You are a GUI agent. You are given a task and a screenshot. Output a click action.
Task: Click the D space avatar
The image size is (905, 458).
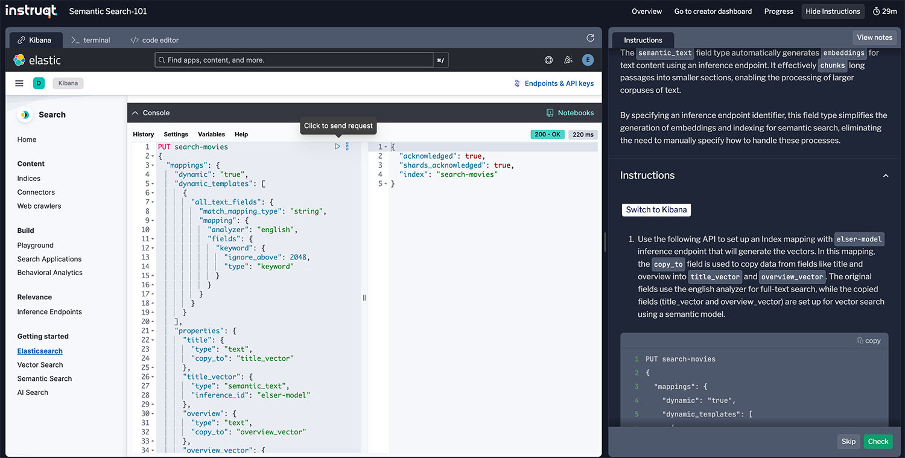(39, 83)
